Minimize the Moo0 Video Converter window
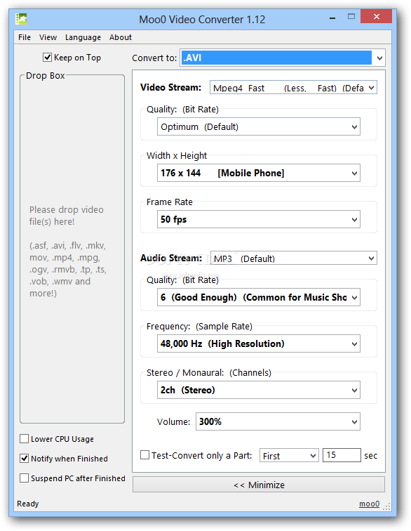This screenshot has height=531, width=411. [x=332, y=17]
